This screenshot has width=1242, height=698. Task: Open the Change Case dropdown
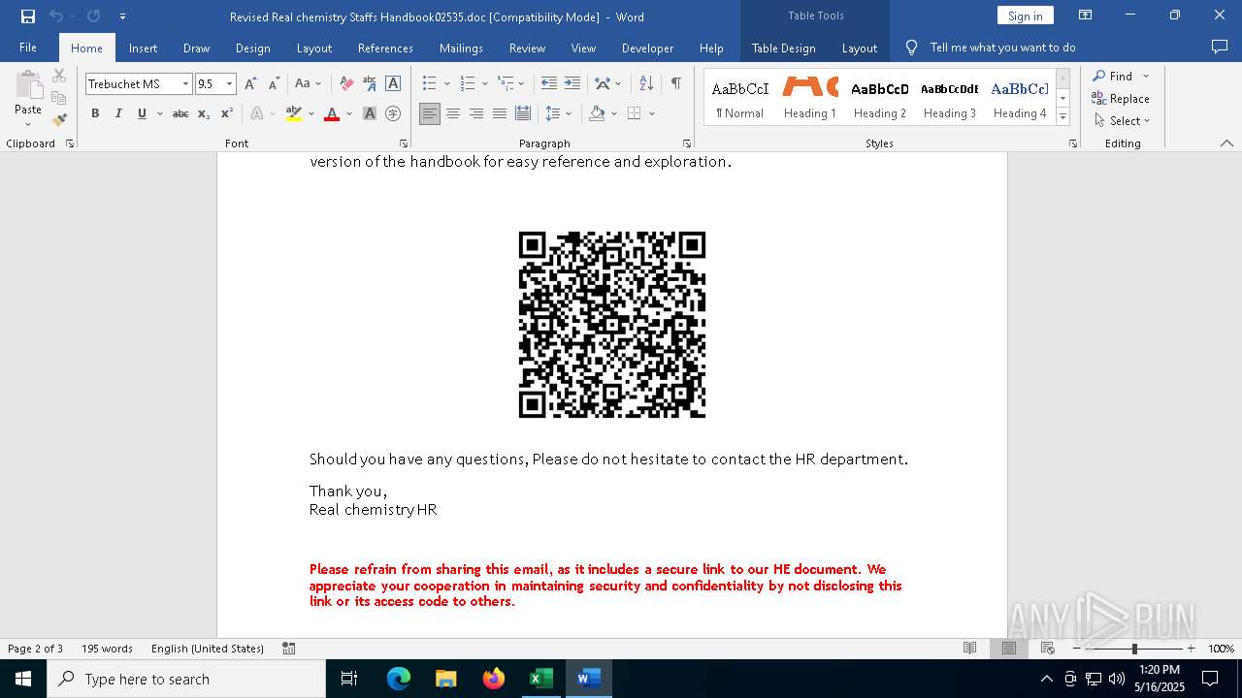click(308, 84)
